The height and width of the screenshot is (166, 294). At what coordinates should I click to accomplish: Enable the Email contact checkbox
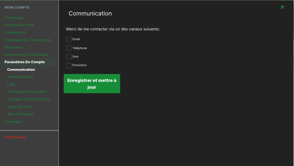pos(69,39)
